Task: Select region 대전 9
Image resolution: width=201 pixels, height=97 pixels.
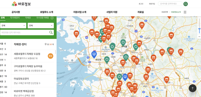Action: tap(3, 71)
